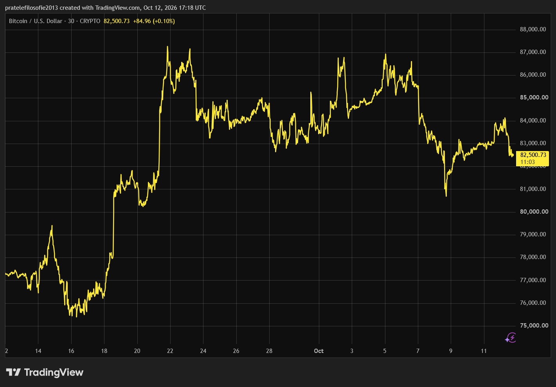Click the 88,000.00 price axis label
Image resolution: width=556 pixels, height=387 pixels.
tap(533, 29)
